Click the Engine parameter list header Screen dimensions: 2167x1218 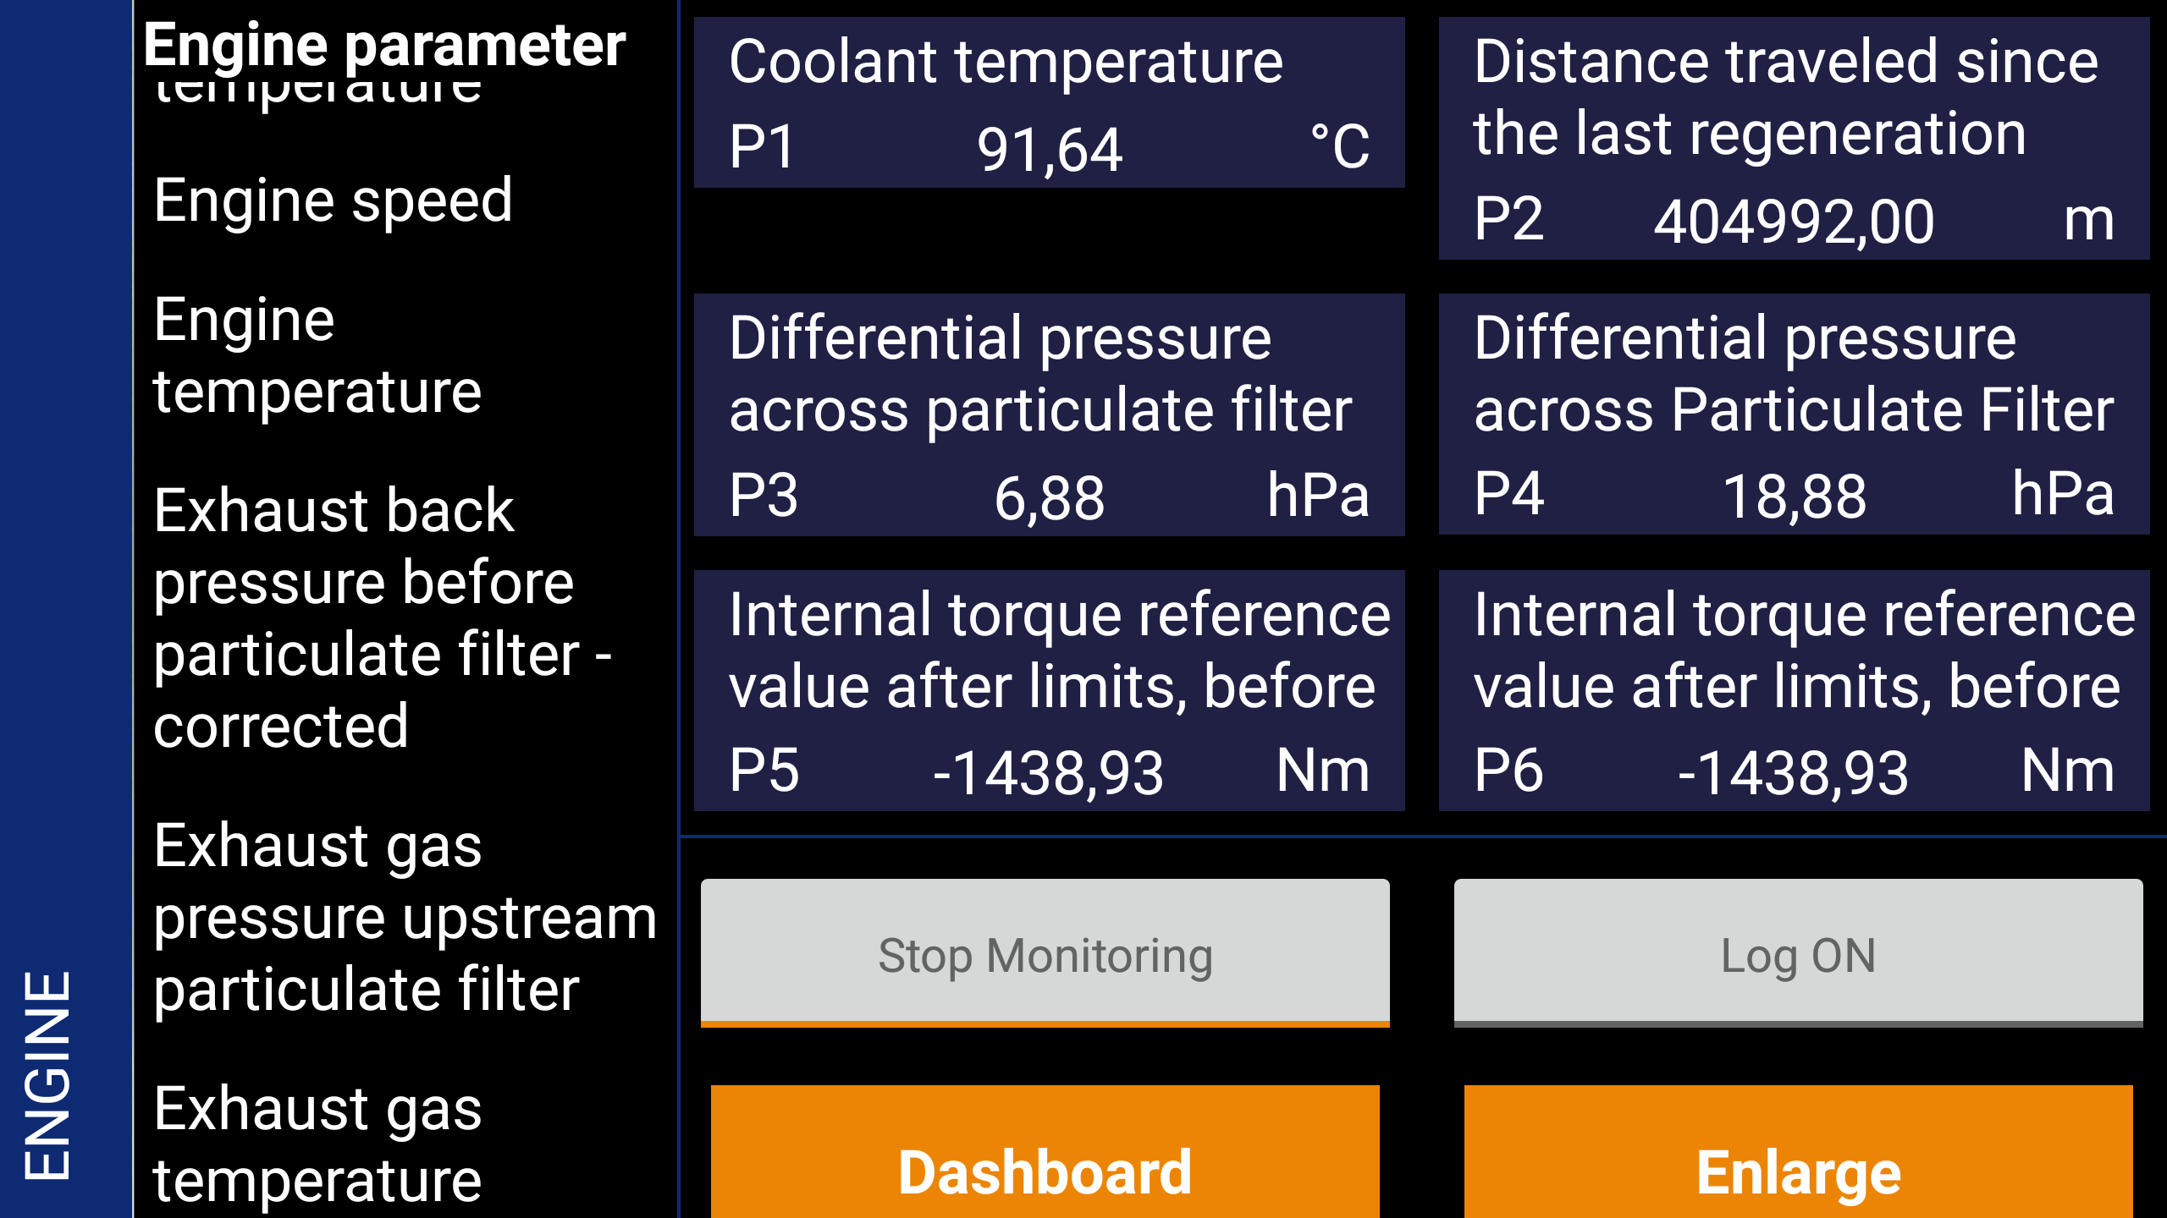pos(384,44)
